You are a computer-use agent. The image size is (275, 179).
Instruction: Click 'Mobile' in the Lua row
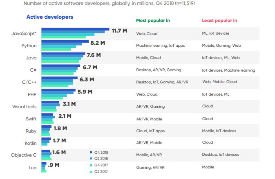click(208, 167)
